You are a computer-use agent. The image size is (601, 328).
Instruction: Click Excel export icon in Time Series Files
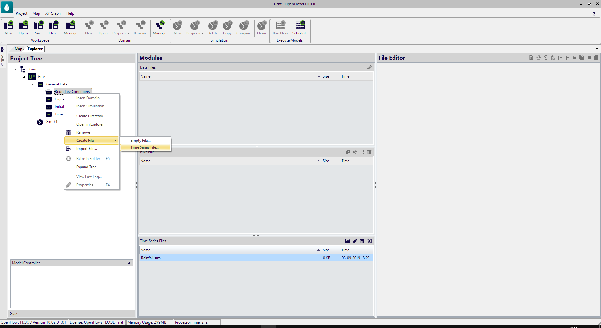[x=369, y=241]
